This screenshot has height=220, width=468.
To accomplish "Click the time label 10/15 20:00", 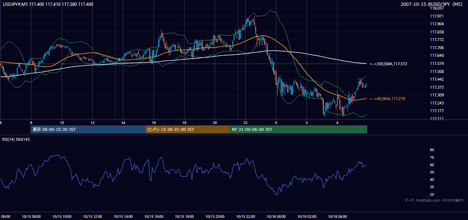I will tap(215, 216).
